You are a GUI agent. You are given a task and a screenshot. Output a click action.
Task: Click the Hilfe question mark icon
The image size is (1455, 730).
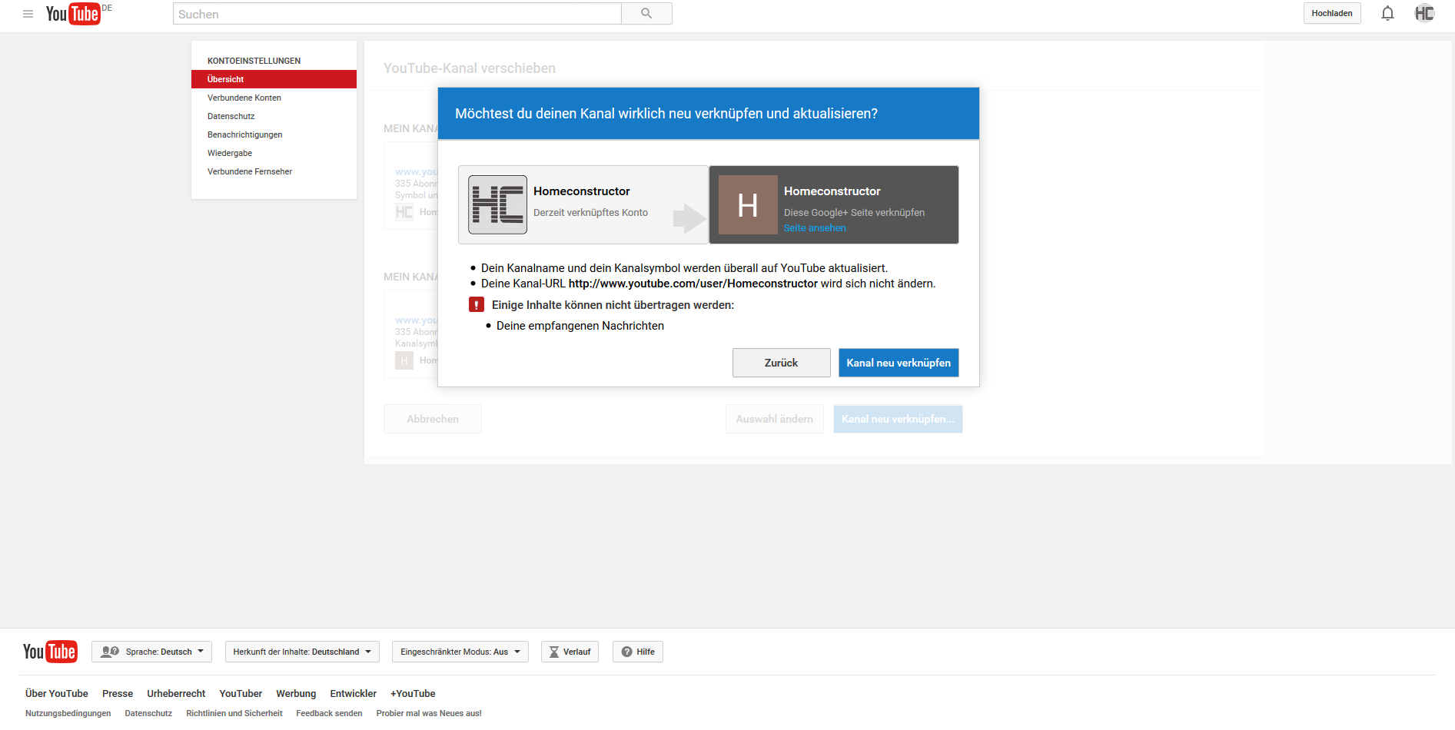[x=626, y=652]
